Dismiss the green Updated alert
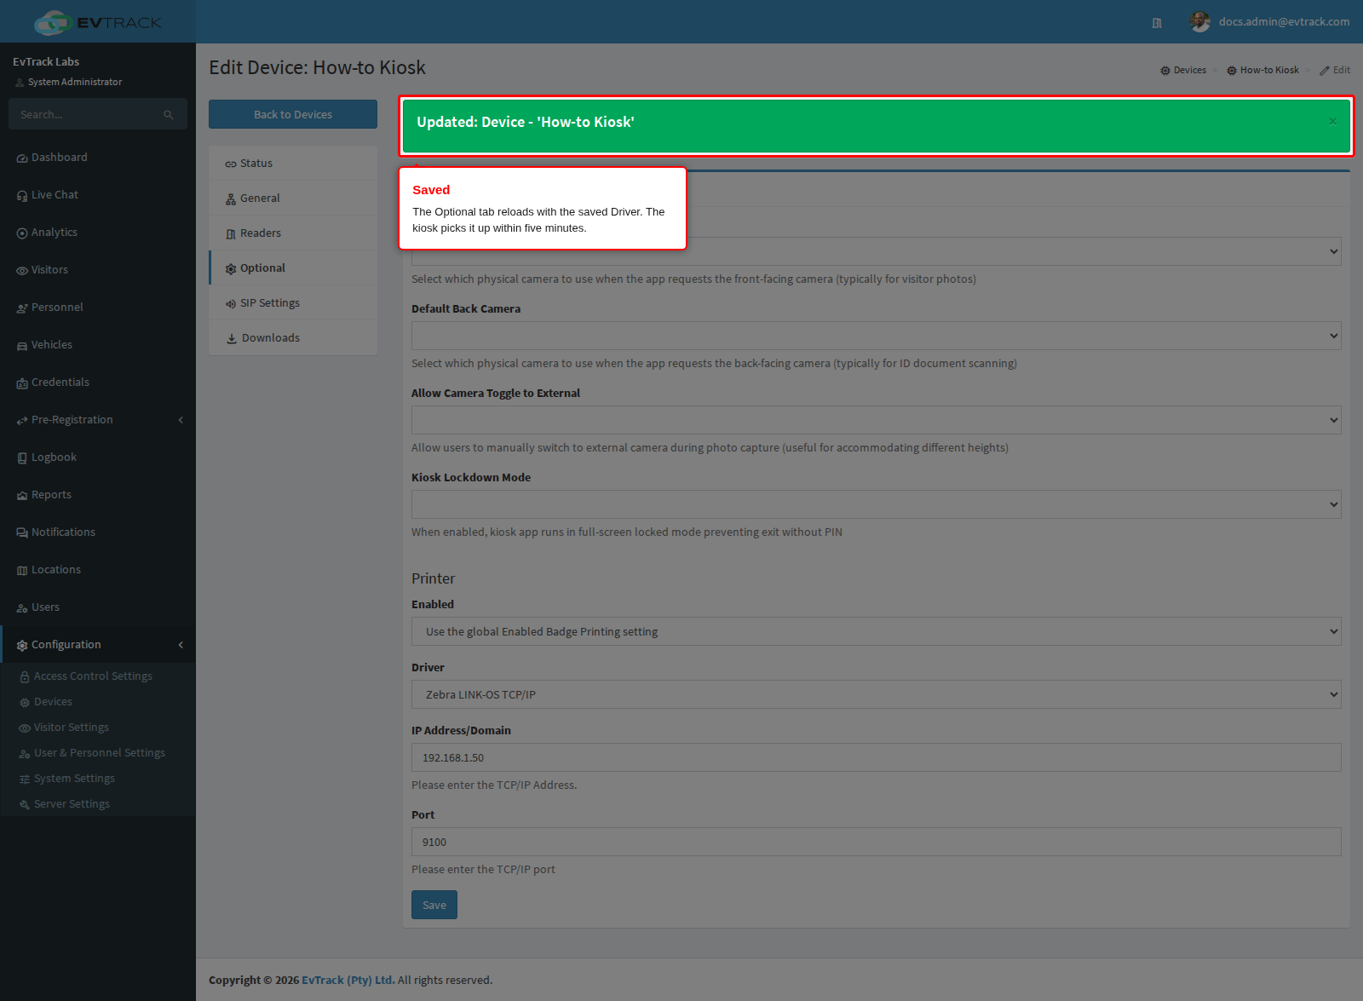 (1332, 122)
